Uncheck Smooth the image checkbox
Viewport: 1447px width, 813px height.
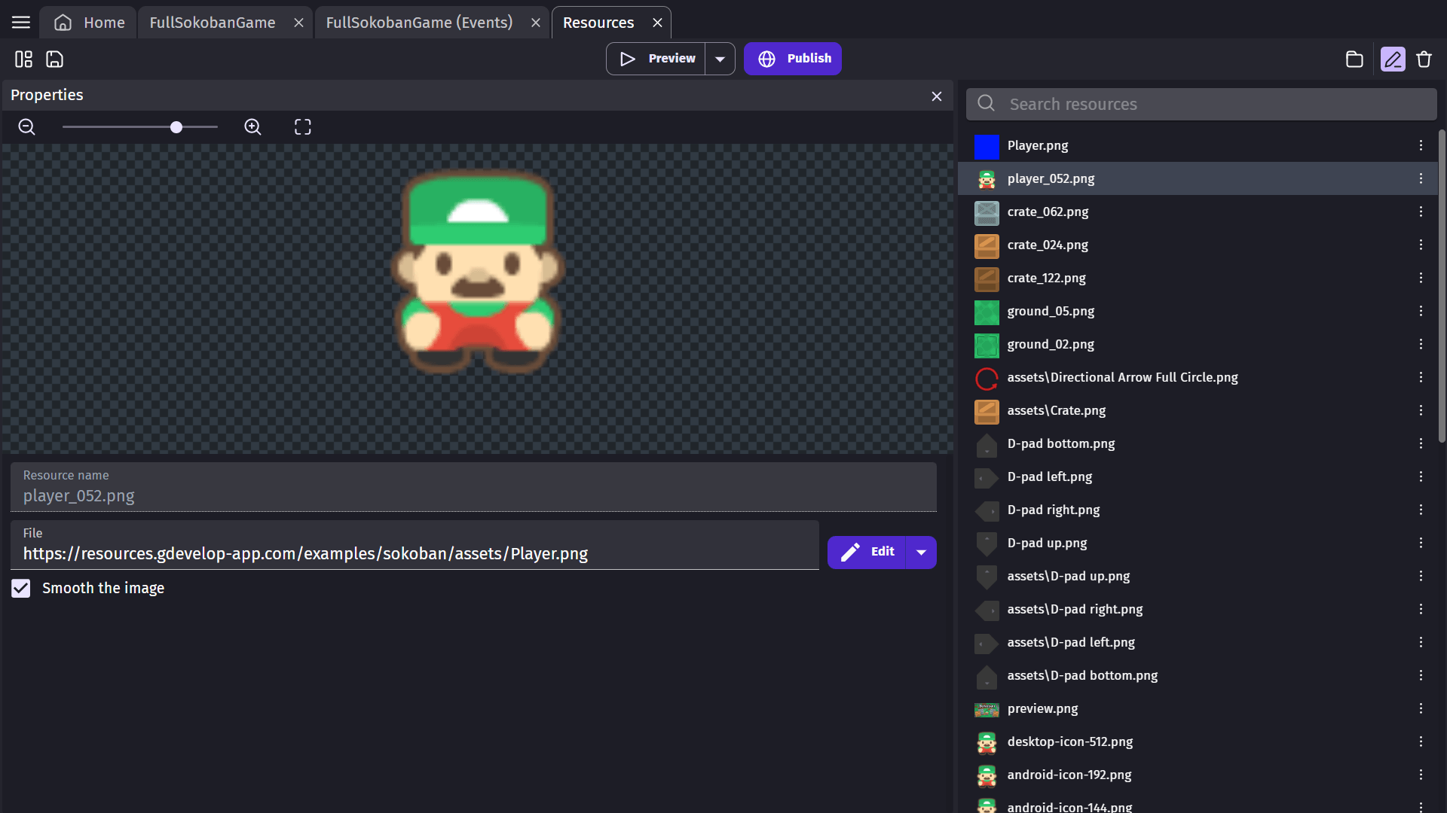tap(21, 588)
